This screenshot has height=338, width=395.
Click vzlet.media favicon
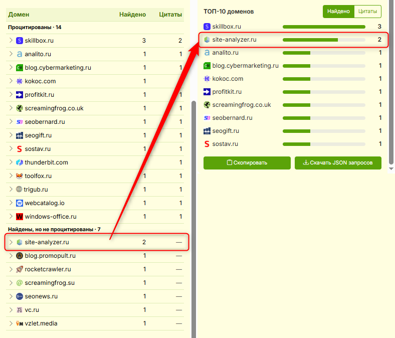coord(20,323)
